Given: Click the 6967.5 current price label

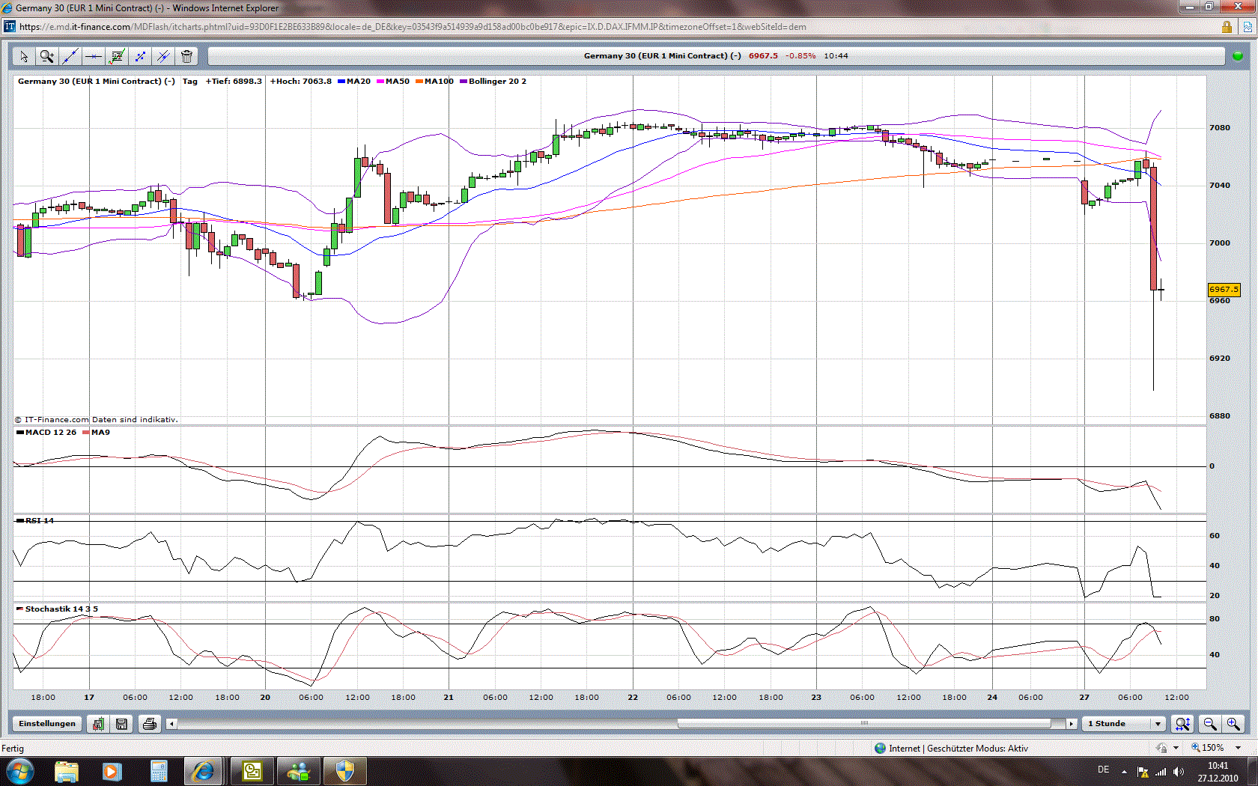Looking at the screenshot, I should pyautogui.click(x=1224, y=290).
